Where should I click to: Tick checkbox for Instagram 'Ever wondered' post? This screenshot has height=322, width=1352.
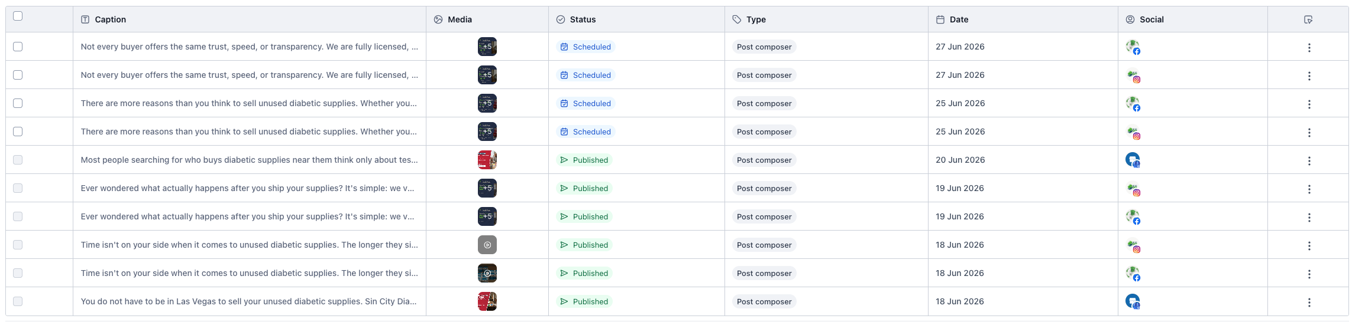pos(18,188)
